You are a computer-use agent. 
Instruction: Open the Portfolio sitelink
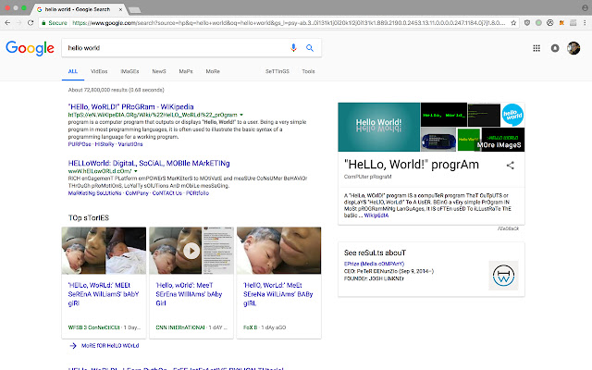click(x=197, y=193)
